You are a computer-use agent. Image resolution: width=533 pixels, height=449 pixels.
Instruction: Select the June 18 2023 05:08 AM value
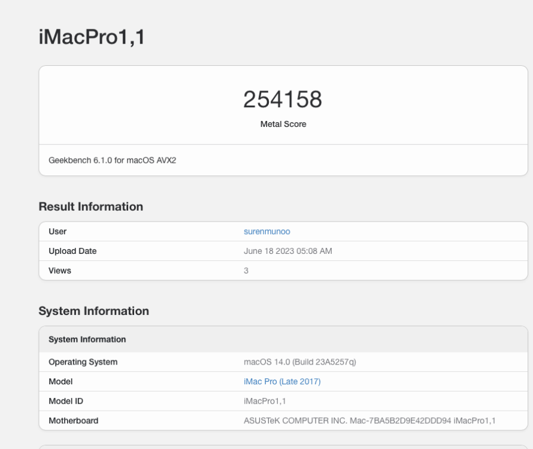coord(288,251)
